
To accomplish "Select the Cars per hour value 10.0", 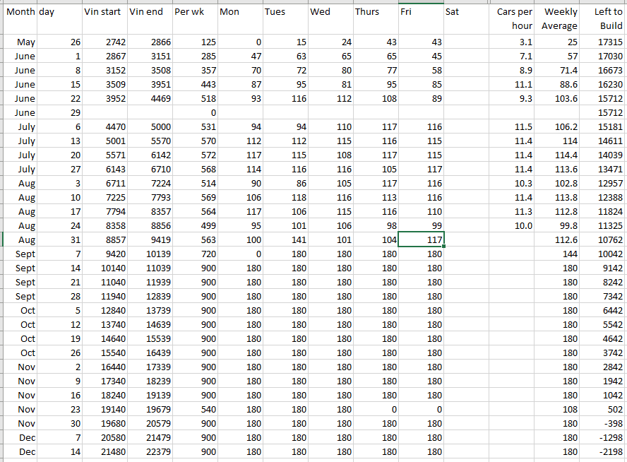I will click(511, 225).
